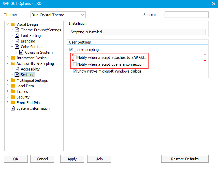Click the Branding document icon
Viewport: 218px width, 169px height.
(x=17, y=41)
